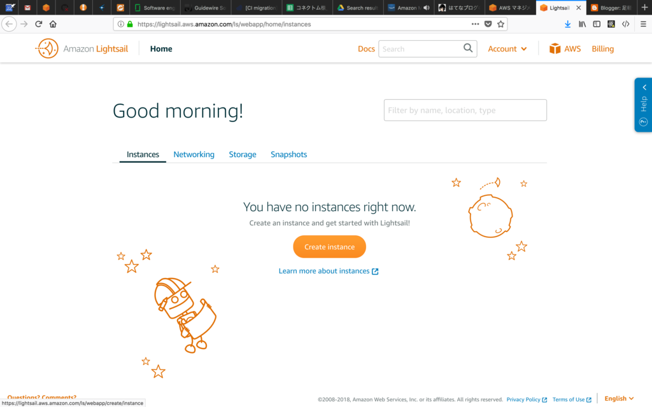
Task: Open the English language dropdown
Action: click(x=619, y=398)
